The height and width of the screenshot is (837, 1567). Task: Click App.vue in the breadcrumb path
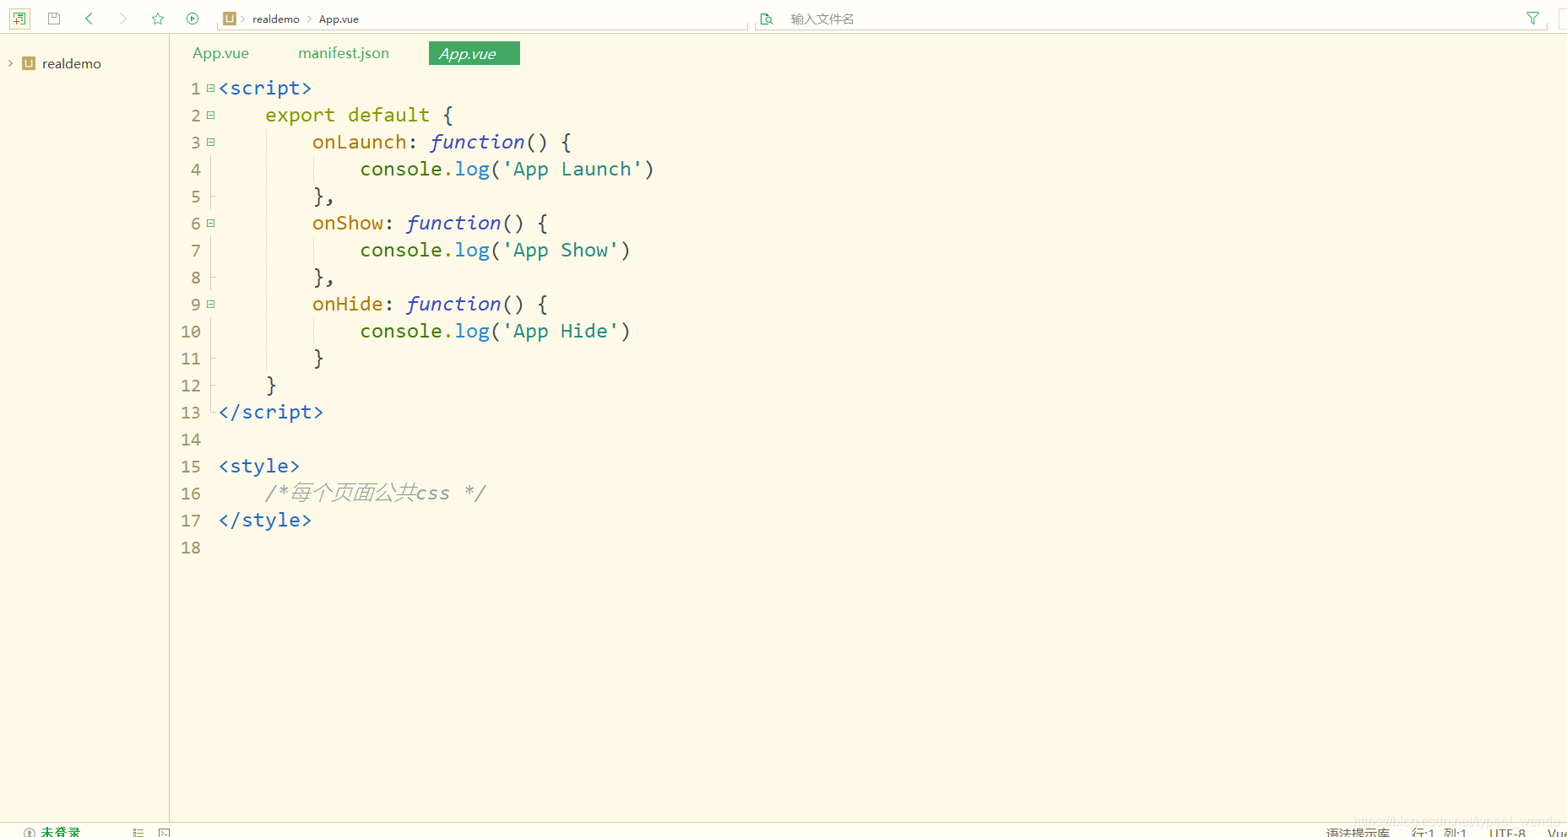tap(339, 19)
